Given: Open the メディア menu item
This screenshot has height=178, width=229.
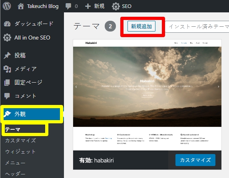Looking at the screenshot, I should 26,69.
